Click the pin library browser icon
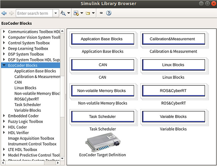Screen dimensions: 217x166 coord(101,13)
